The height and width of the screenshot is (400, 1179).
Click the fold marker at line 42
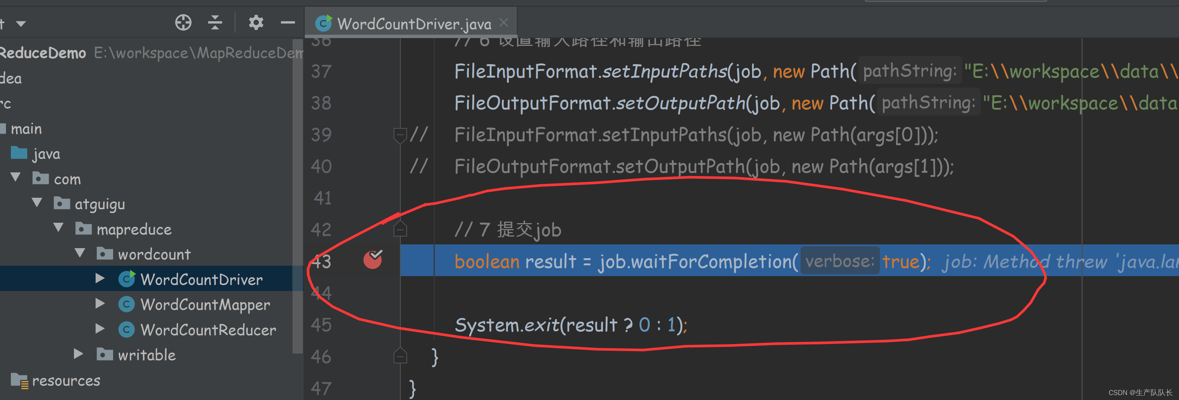click(400, 229)
